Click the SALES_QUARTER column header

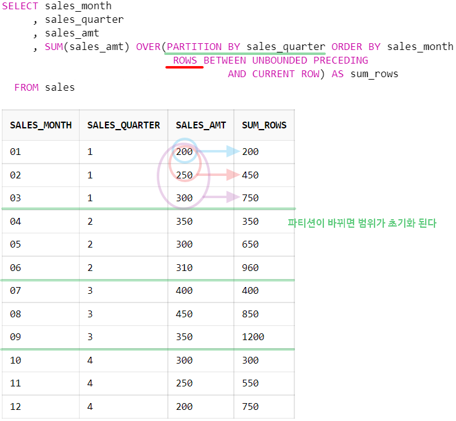pos(123,125)
